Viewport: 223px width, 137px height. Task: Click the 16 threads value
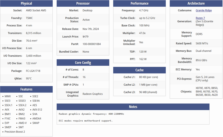(x=84, y=77)
